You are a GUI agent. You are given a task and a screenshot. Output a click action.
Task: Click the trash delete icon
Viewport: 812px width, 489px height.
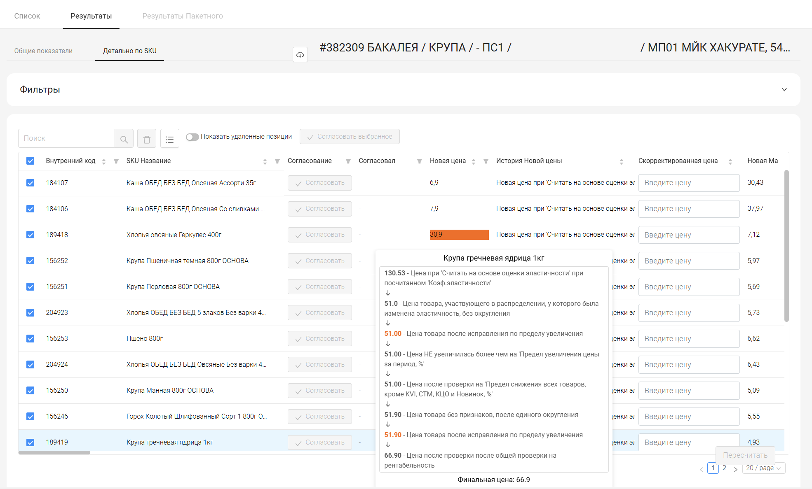coord(147,139)
